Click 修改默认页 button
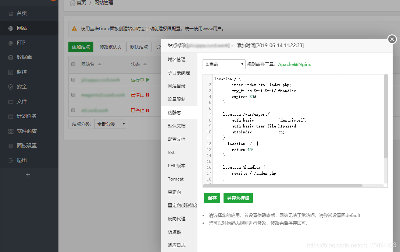 click(x=110, y=47)
